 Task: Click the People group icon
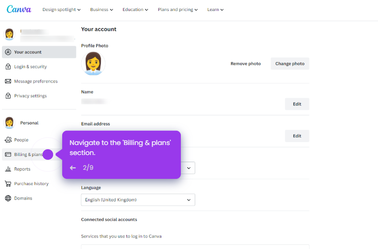[x=8, y=140]
